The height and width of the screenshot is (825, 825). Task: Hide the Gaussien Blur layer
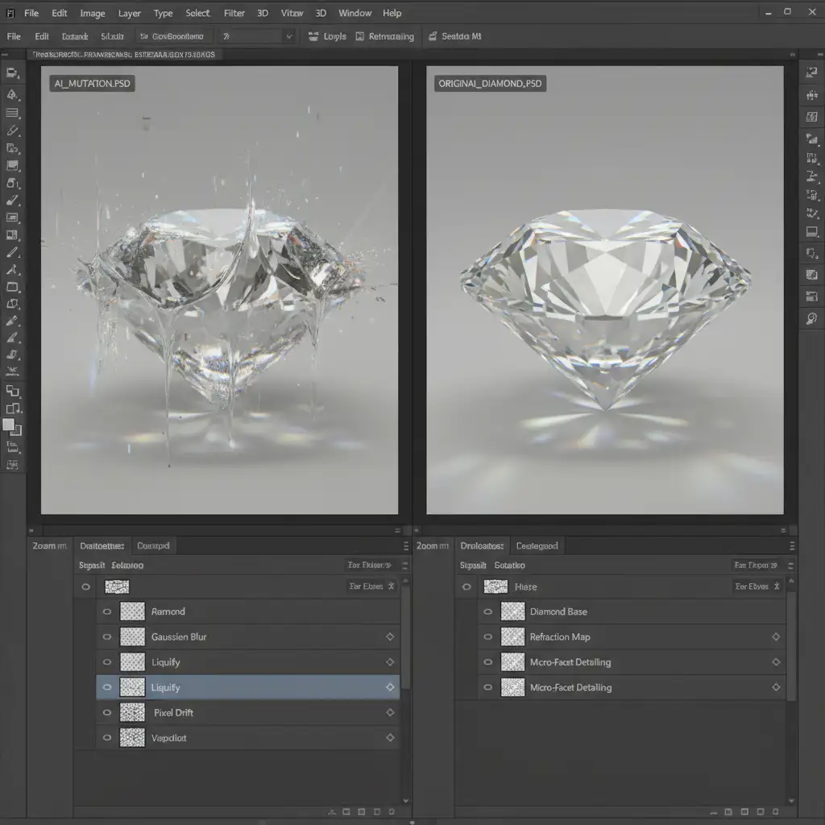tap(106, 636)
